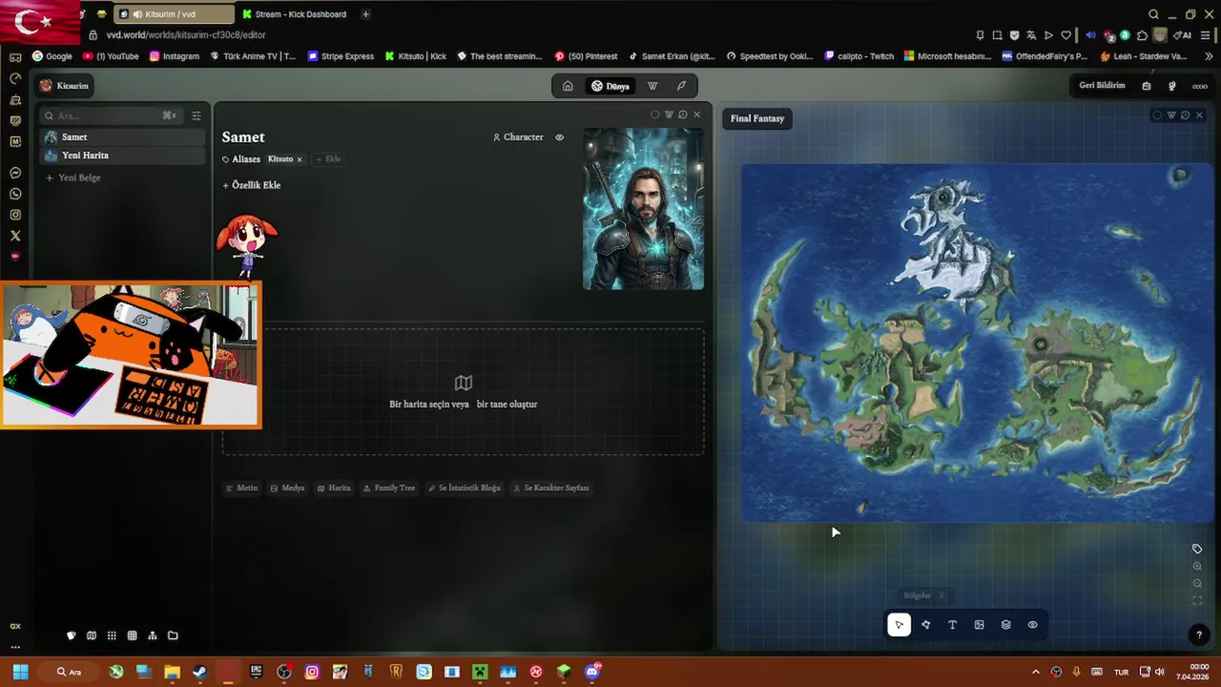
Task: Close the Samet document panel
Action: click(x=696, y=114)
